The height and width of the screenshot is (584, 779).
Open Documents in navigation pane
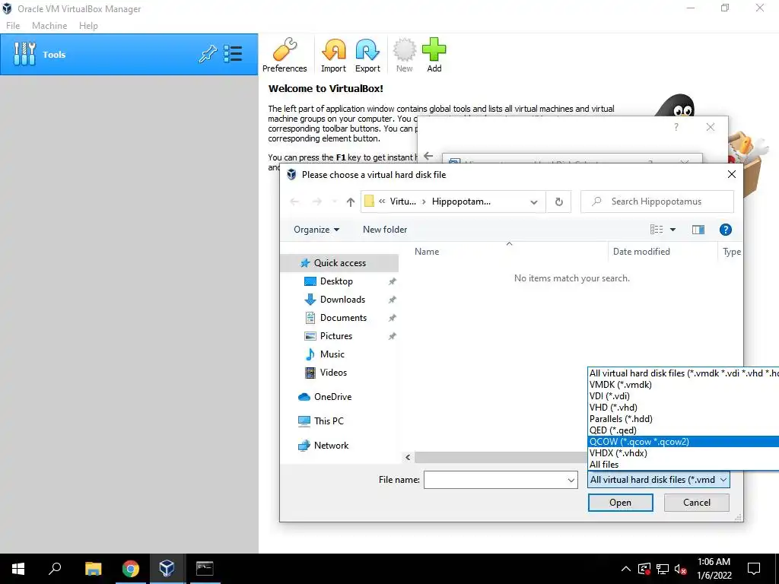343,318
